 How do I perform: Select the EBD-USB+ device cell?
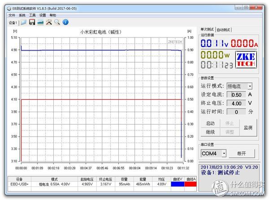tap(19, 184)
